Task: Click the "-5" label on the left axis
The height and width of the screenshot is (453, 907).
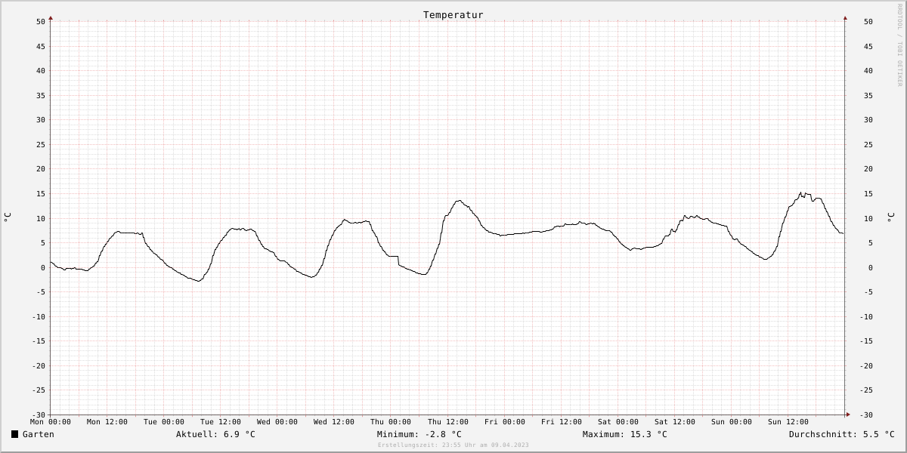Action: tap(41, 292)
